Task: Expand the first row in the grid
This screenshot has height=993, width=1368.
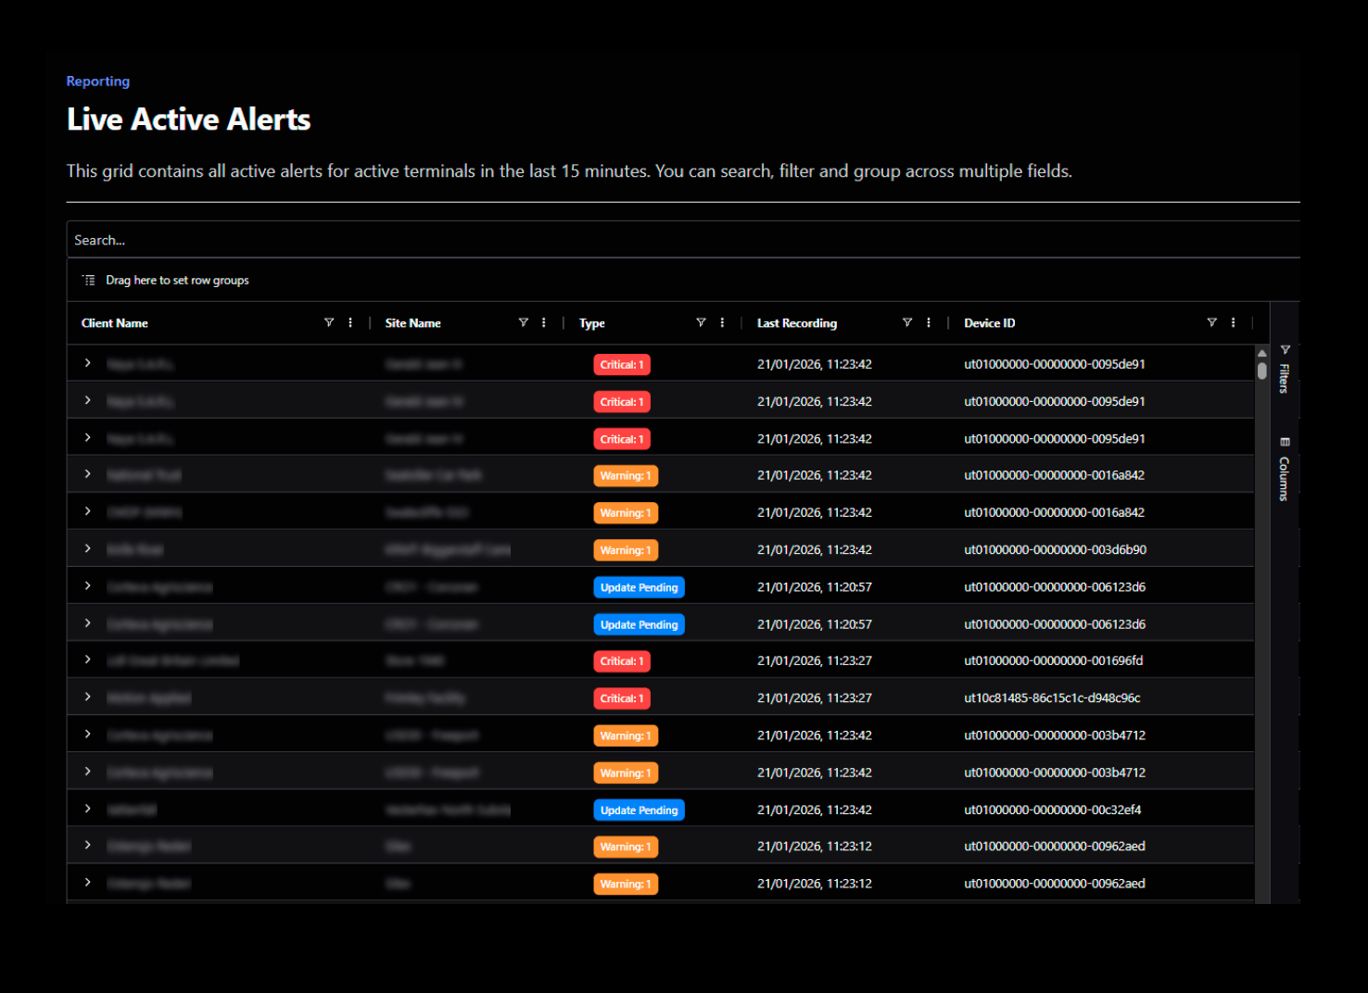Action: (88, 363)
